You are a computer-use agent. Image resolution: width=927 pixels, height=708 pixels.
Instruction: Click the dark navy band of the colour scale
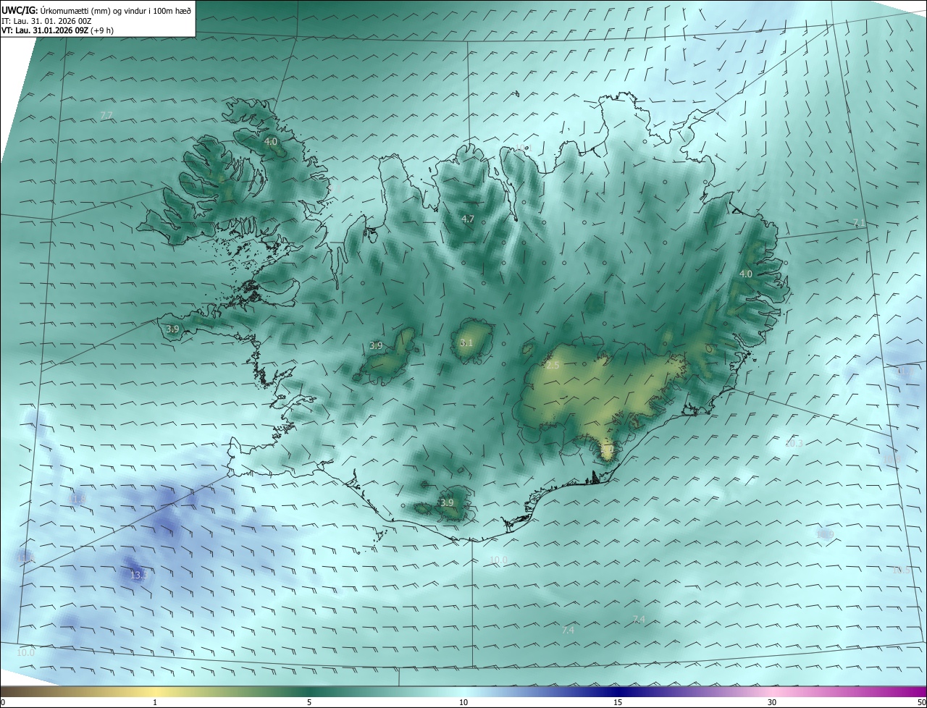pyautogui.click(x=618, y=691)
